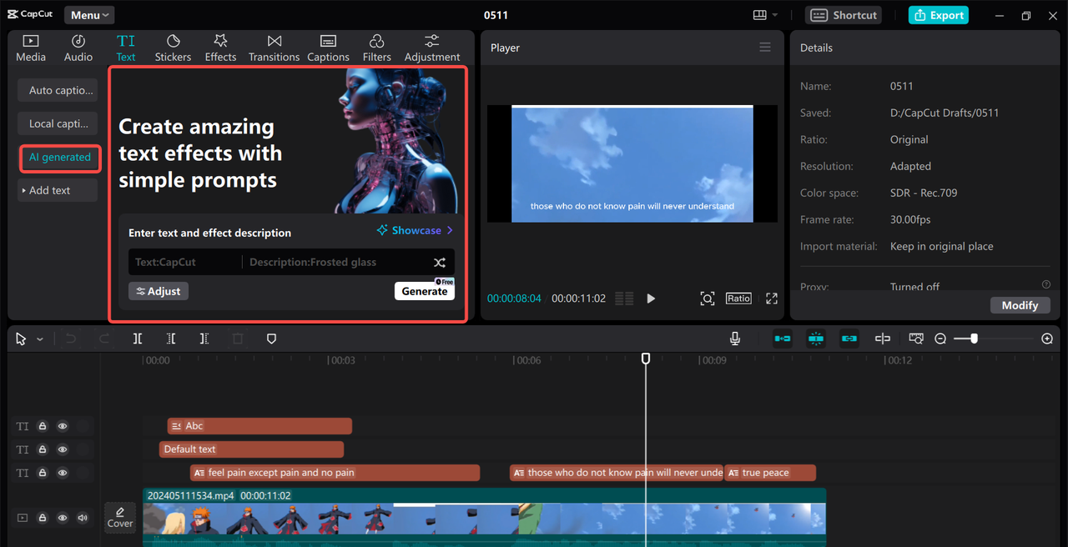1068x547 pixels.
Task: Click the Generate button
Action: click(425, 291)
